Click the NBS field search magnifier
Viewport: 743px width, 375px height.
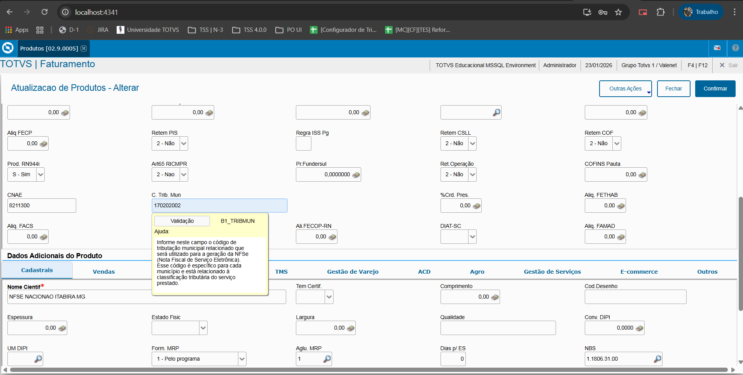657,359
